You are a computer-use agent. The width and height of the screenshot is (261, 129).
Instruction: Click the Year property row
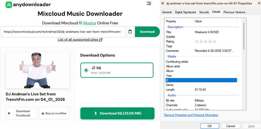tap(201, 75)
